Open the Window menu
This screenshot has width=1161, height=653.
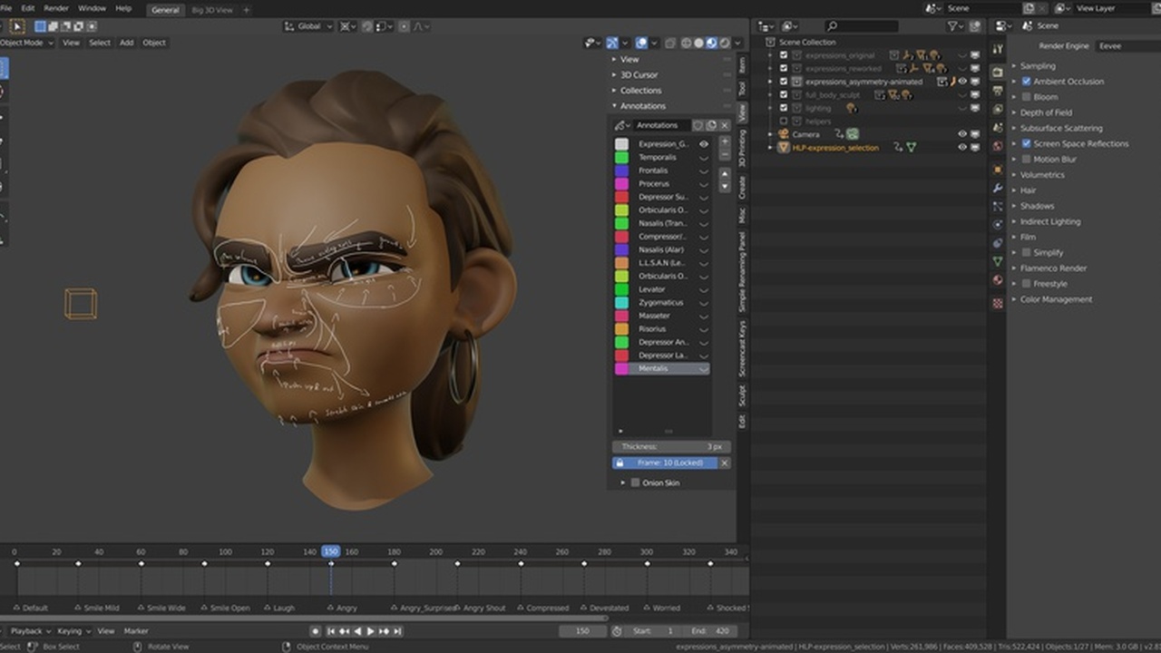92,8
